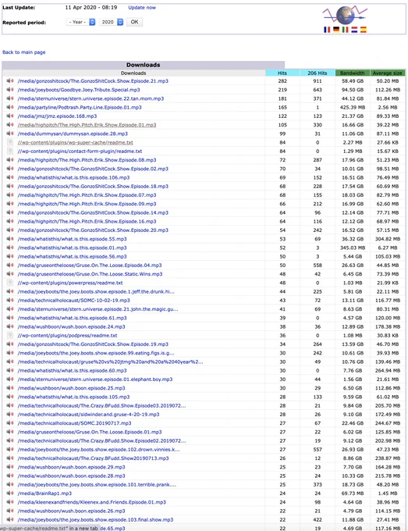408x531 pixels.
Task: Click audio icon for stern.universe.episode.22.tan.mom.mp3
Action: (10, 98)
